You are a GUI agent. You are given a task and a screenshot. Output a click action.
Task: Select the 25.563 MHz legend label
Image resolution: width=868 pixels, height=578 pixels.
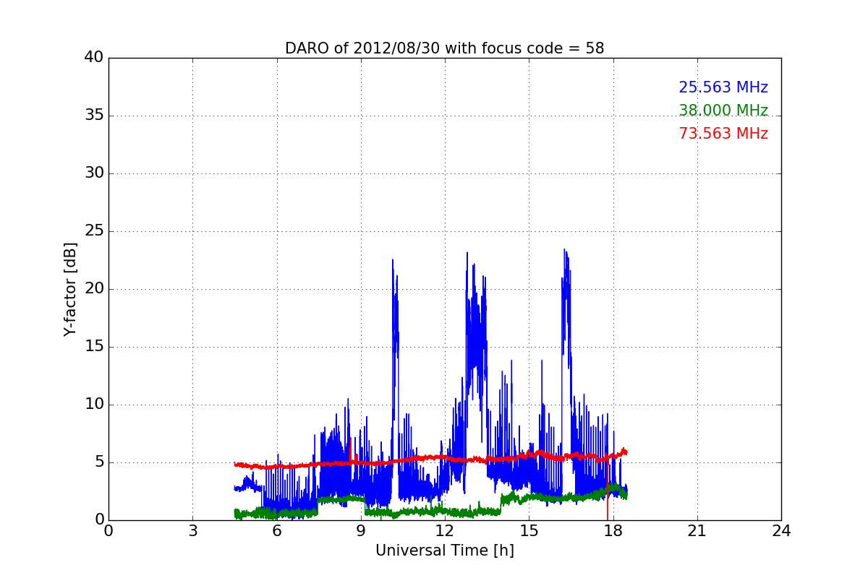(723, 87)
